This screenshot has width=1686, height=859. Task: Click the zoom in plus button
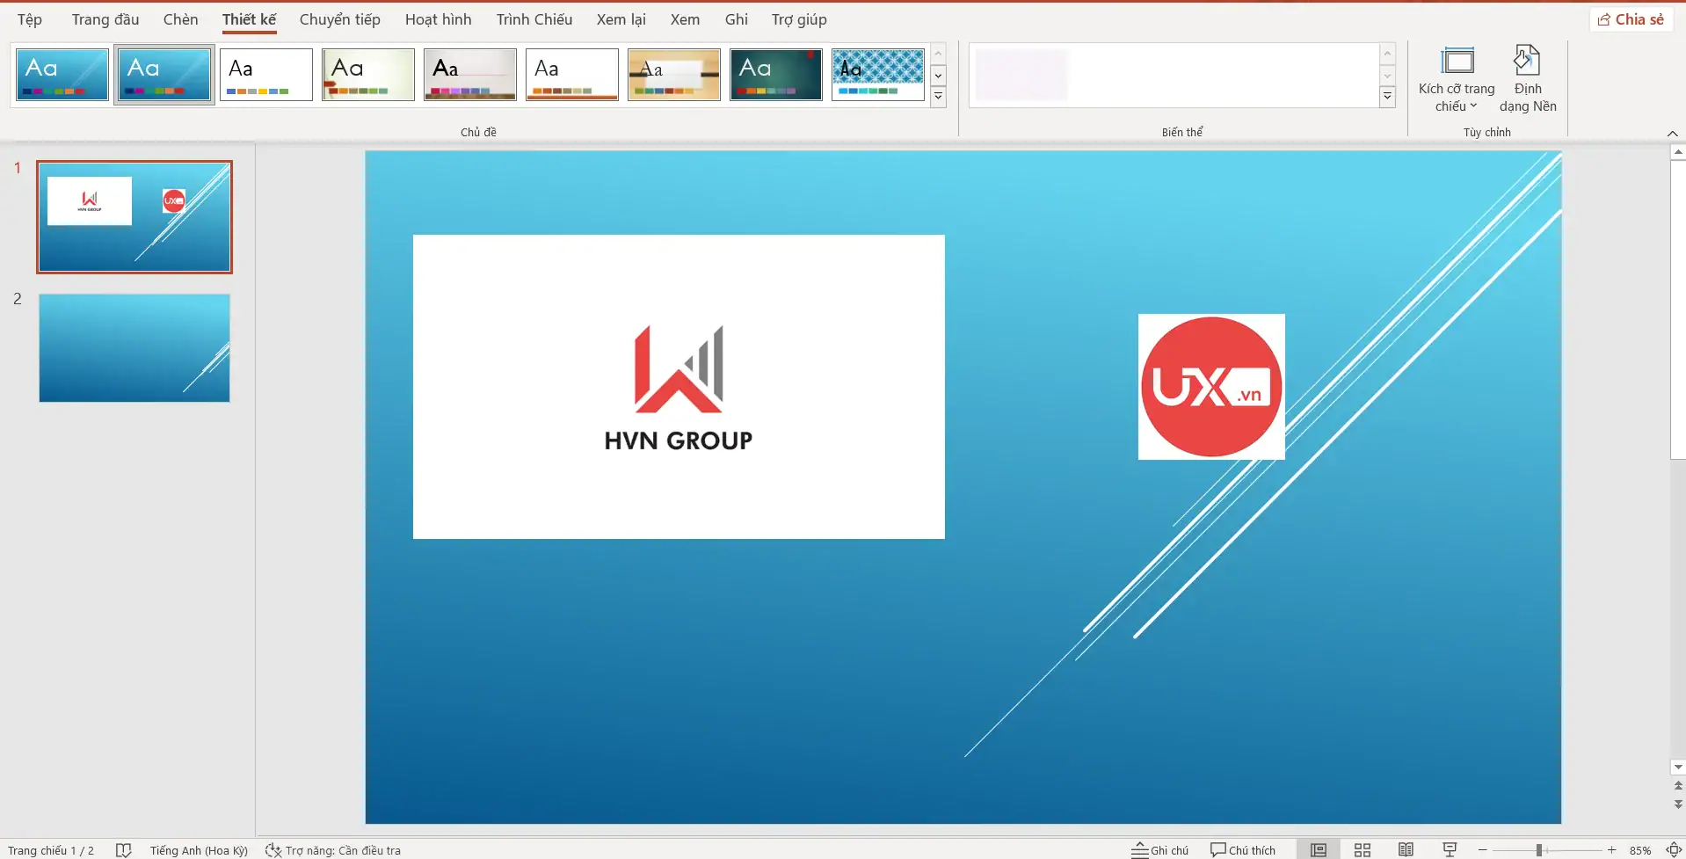tap(1612, 850)
